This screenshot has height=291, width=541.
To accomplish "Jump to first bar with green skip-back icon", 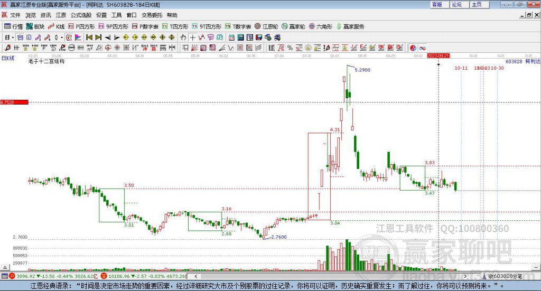I will point(89,37).
